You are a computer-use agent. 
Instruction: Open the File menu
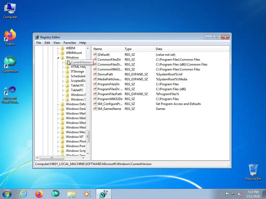click(x=39, y=43)
